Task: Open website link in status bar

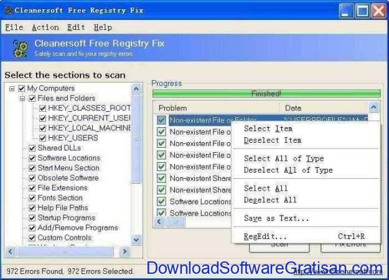Action: (338, 271)
